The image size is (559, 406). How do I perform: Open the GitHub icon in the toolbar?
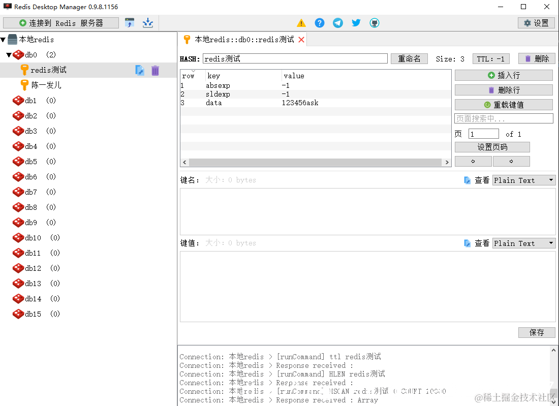click(374, 23)
